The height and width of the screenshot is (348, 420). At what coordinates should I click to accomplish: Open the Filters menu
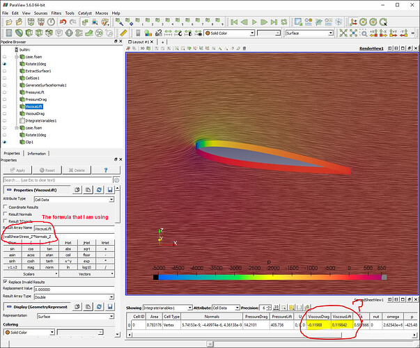pos(56,13)
